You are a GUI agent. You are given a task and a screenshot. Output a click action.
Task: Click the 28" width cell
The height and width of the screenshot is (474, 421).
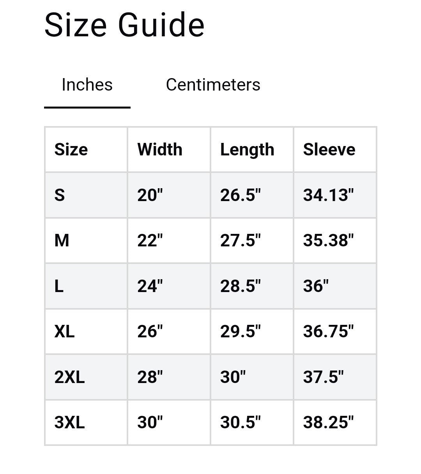pos(150,377)
